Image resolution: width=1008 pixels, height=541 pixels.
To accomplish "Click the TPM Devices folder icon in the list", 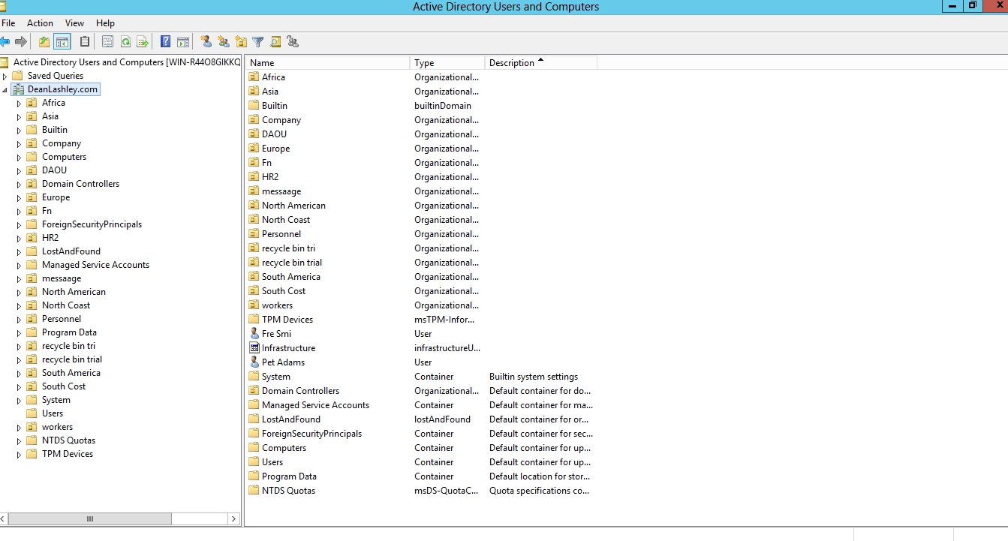I will tap(254, 320).
